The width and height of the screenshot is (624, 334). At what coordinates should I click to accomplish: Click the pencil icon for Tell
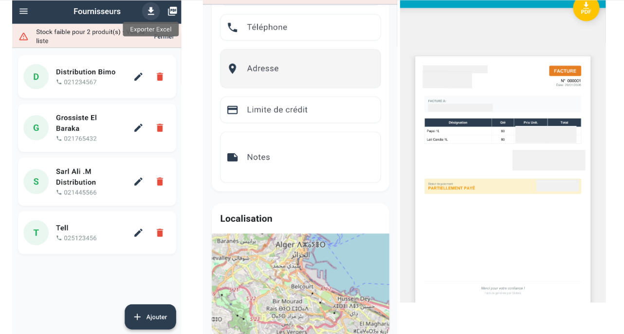point(139,233)
